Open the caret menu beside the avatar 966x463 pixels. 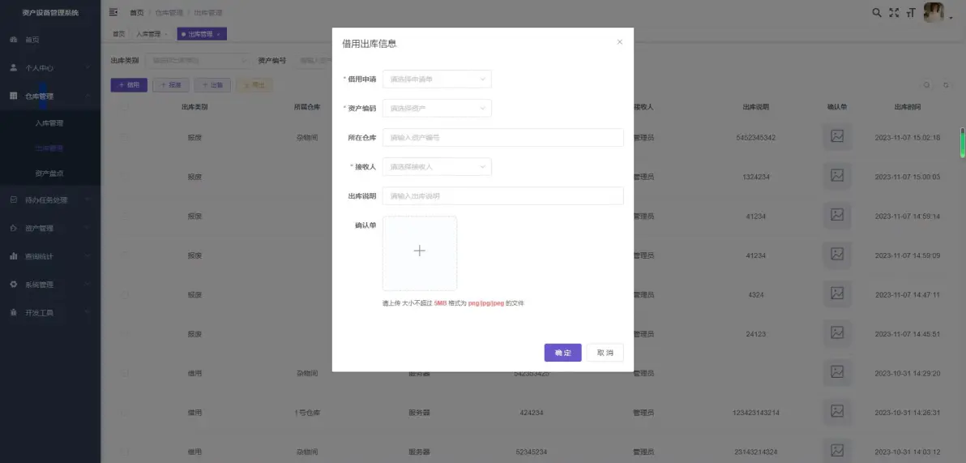(x=951, y=18)
